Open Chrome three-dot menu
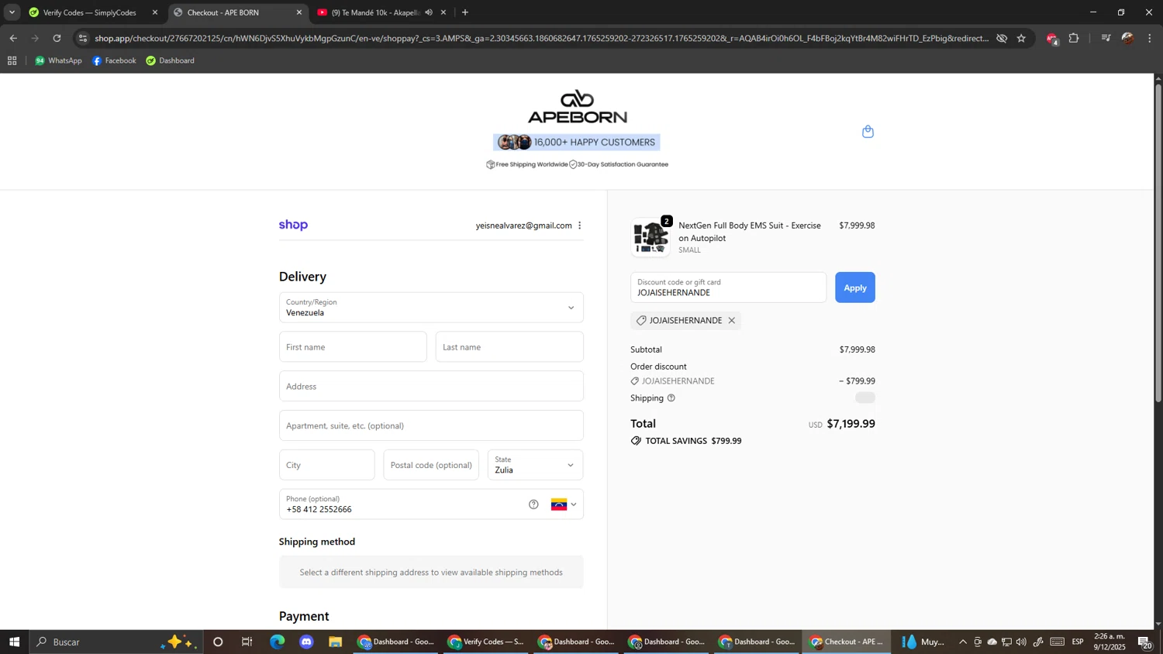The width and height of the screenshot is (1163, 654). click(1150, 38)
